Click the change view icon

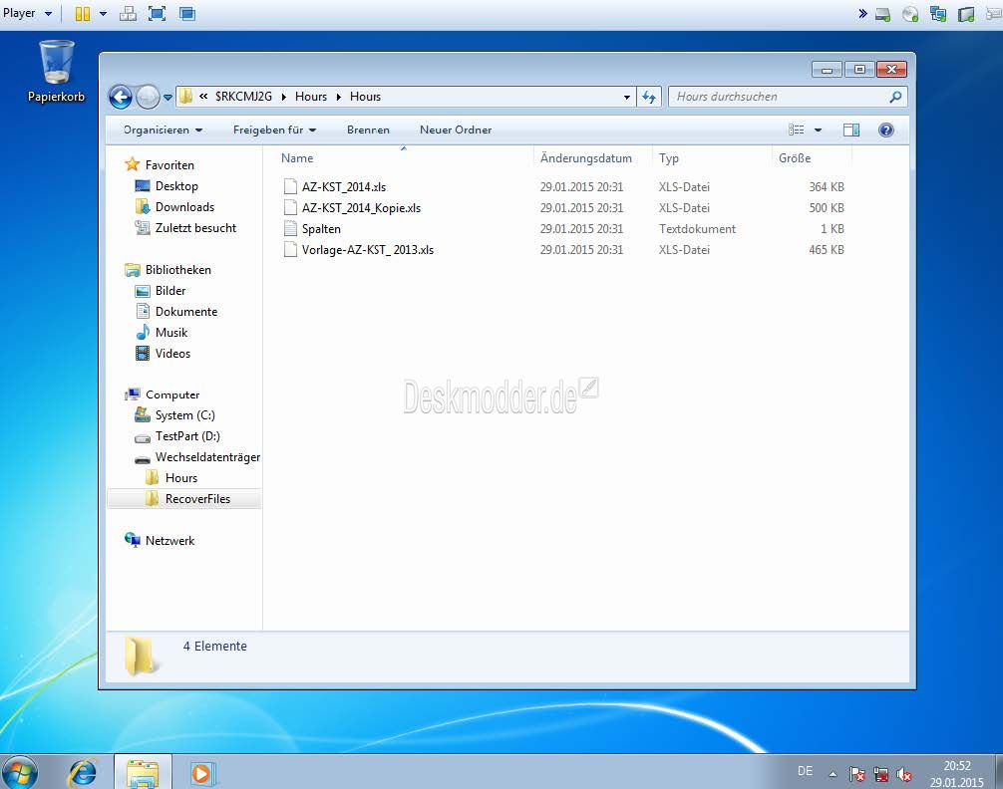797,130
